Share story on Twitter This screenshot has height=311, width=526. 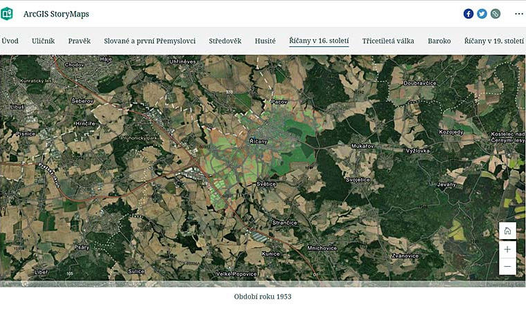pos(482,14)
